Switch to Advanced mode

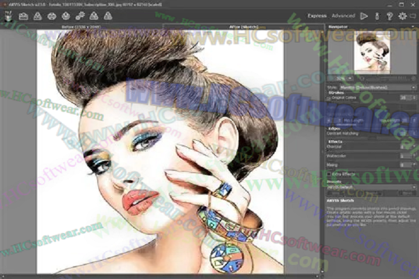343,16
